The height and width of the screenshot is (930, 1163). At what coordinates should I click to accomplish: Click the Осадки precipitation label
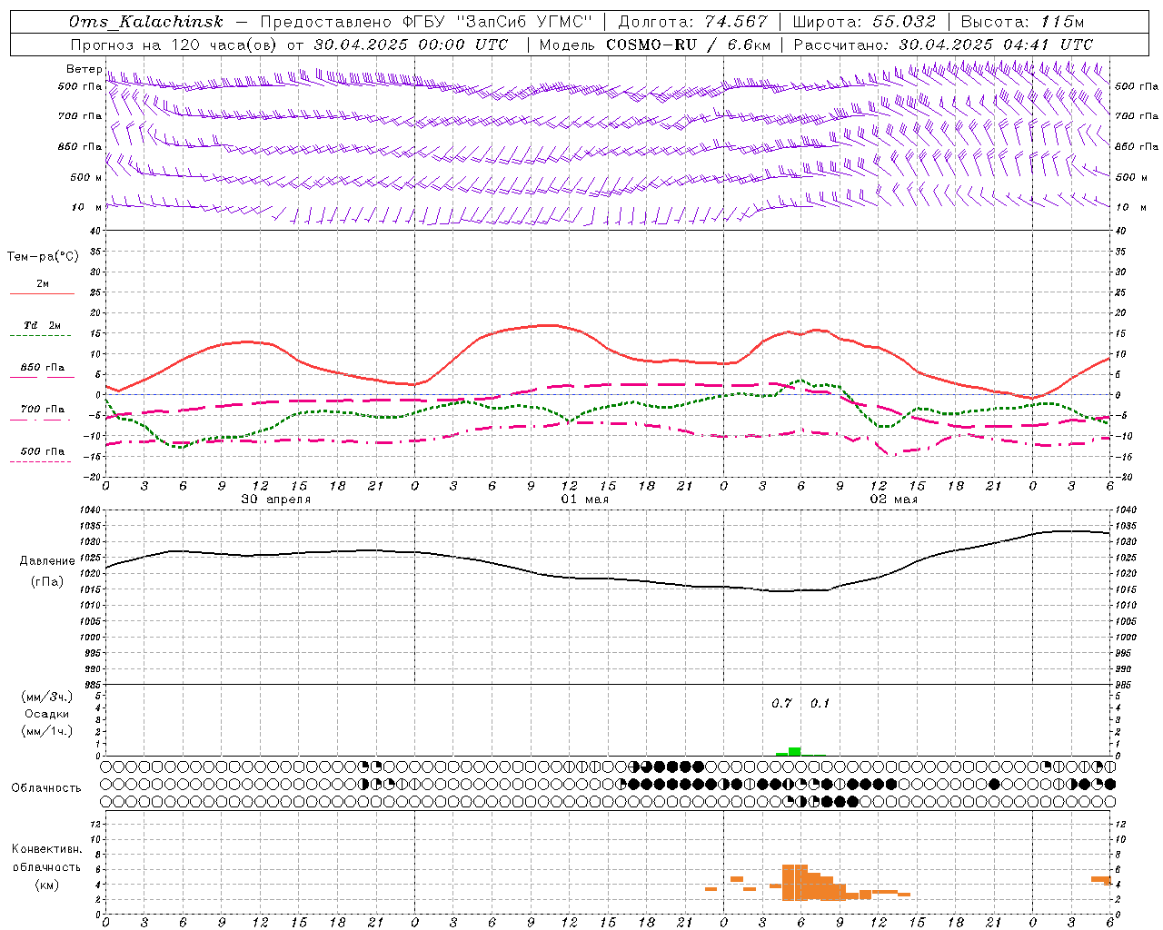[47, 714]
